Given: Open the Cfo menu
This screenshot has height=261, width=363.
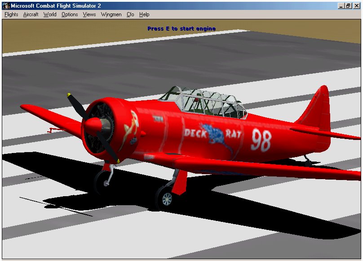Looking at the screenshot, I should coord(130,14).
